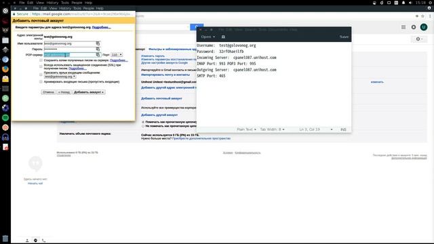This screenshot has width=434, height=244.
Task: Click 'Начать чат' link in Hangouts
Action: [x=35, y=184]
